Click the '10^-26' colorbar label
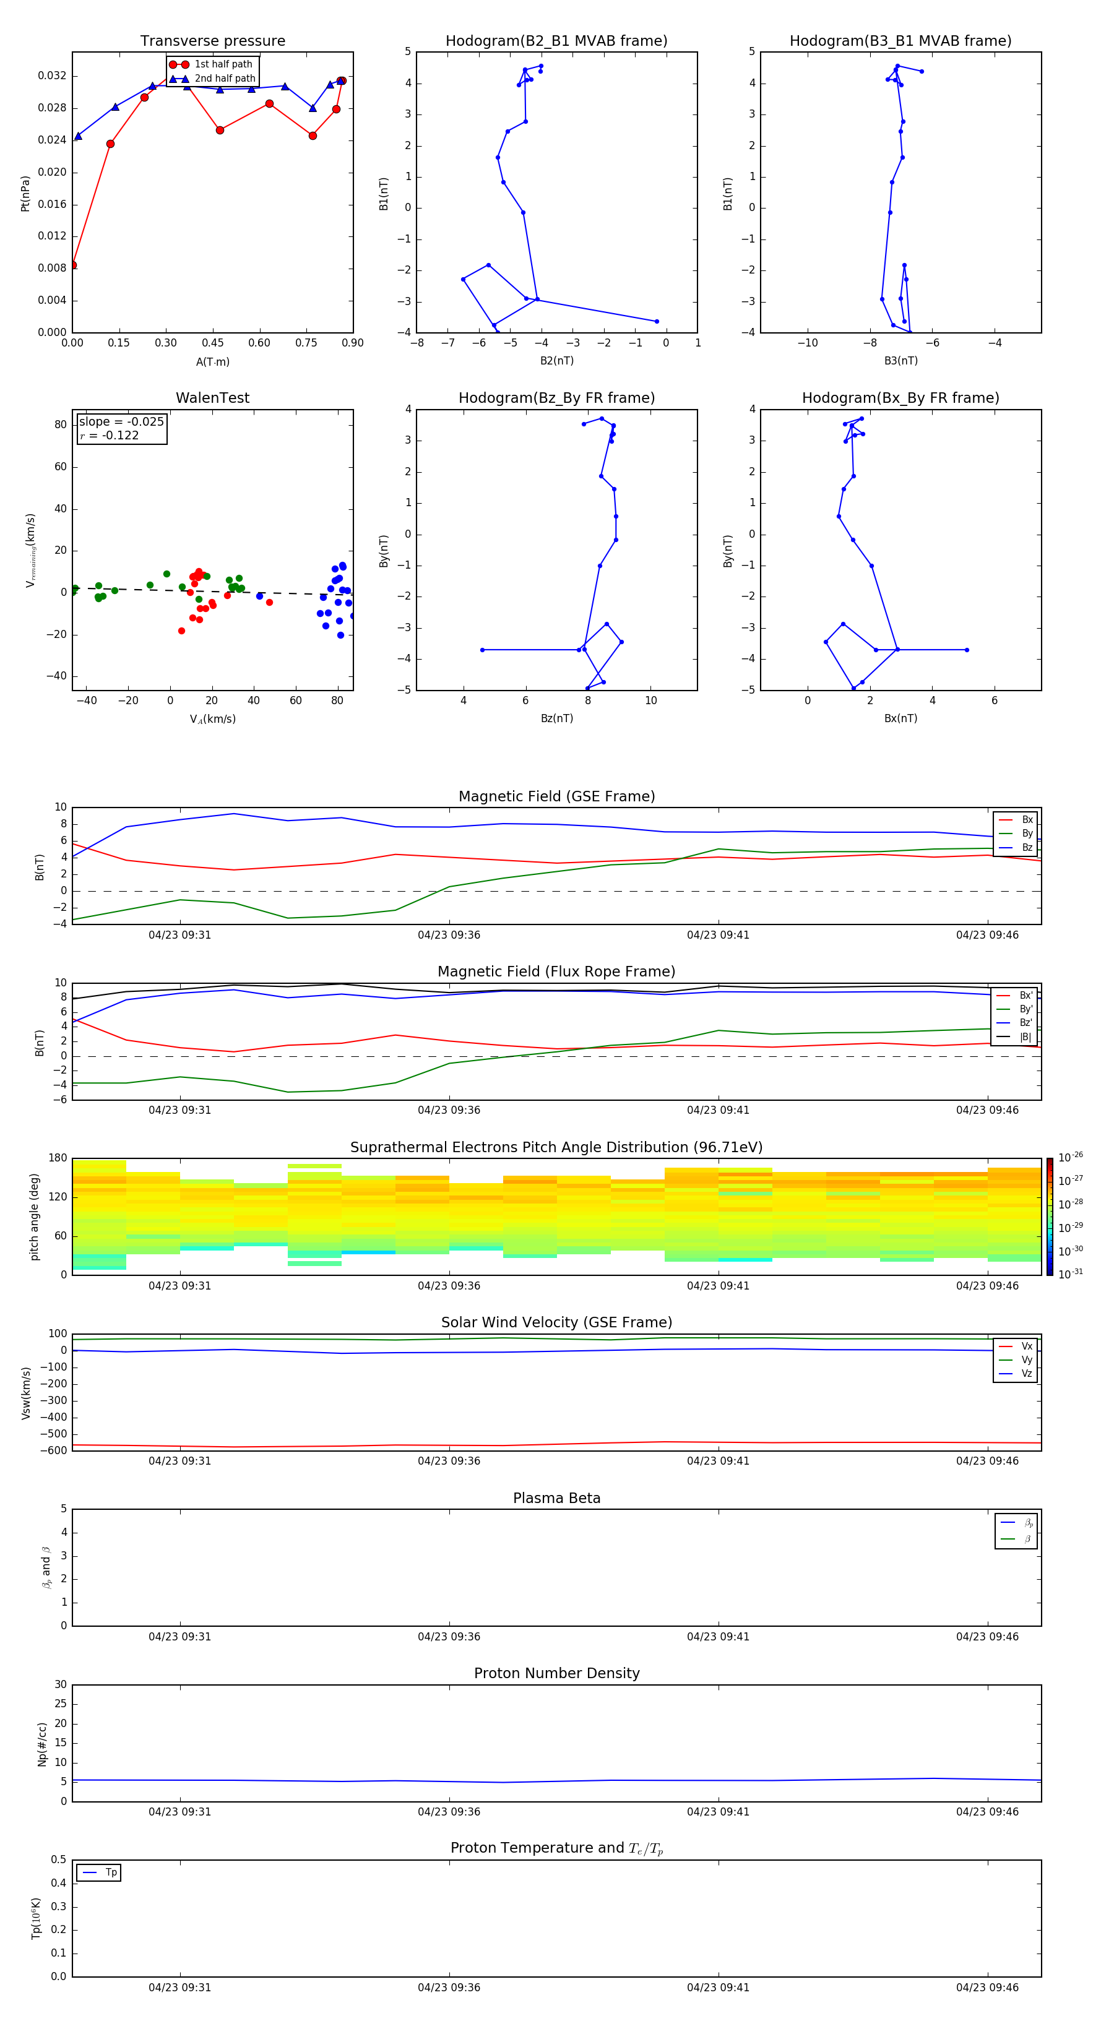This screenshot has height=2042, width=1114. coord(1071,1157)
